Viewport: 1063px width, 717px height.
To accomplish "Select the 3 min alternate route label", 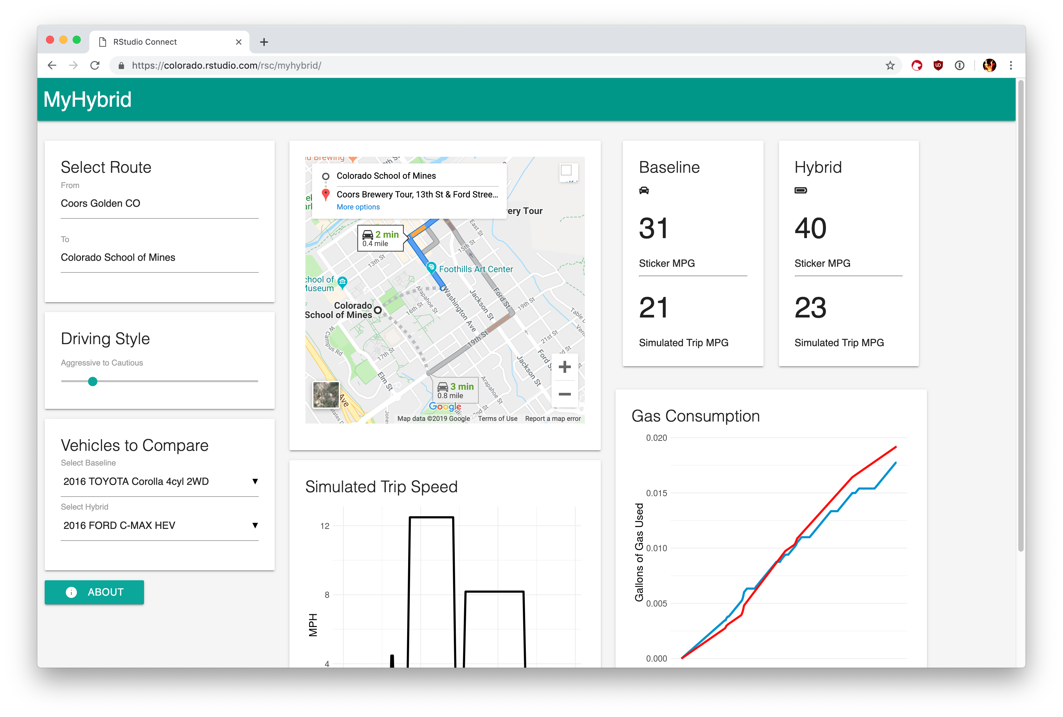I will 455,391.
